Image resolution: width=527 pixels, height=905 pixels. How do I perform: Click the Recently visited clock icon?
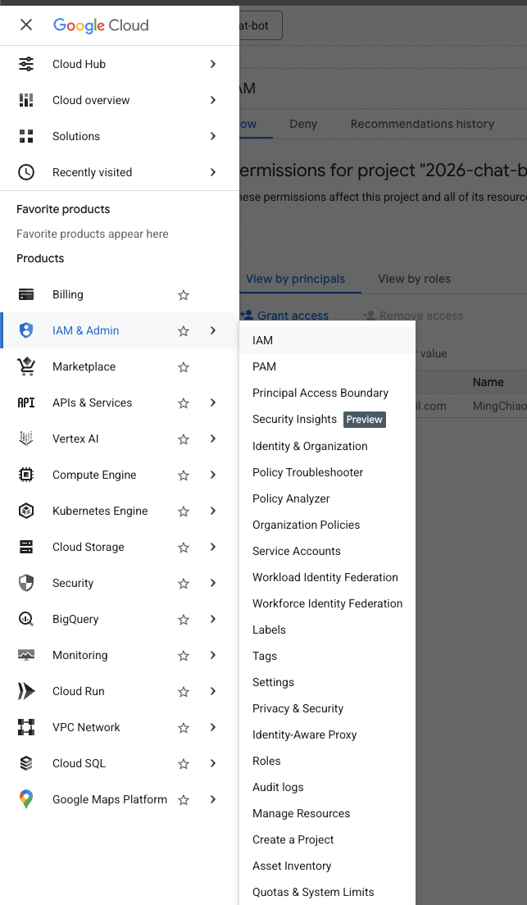26,172
